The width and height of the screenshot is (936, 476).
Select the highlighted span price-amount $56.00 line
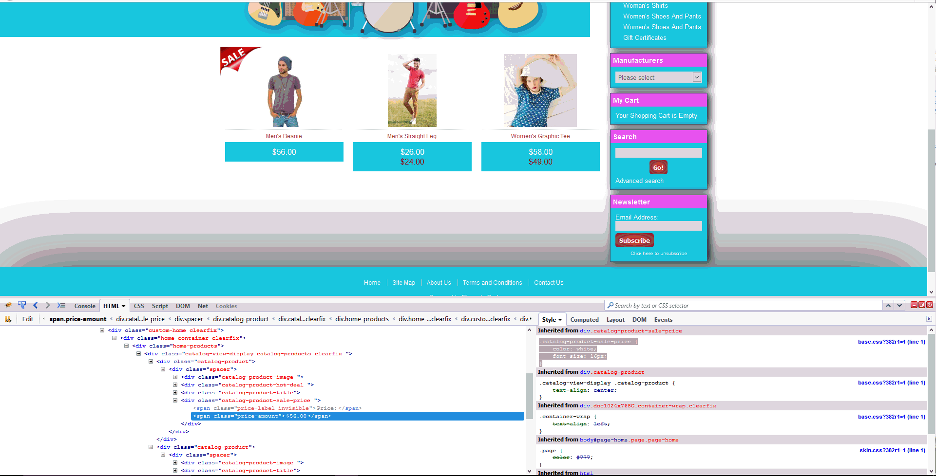(x=358, y=416)
